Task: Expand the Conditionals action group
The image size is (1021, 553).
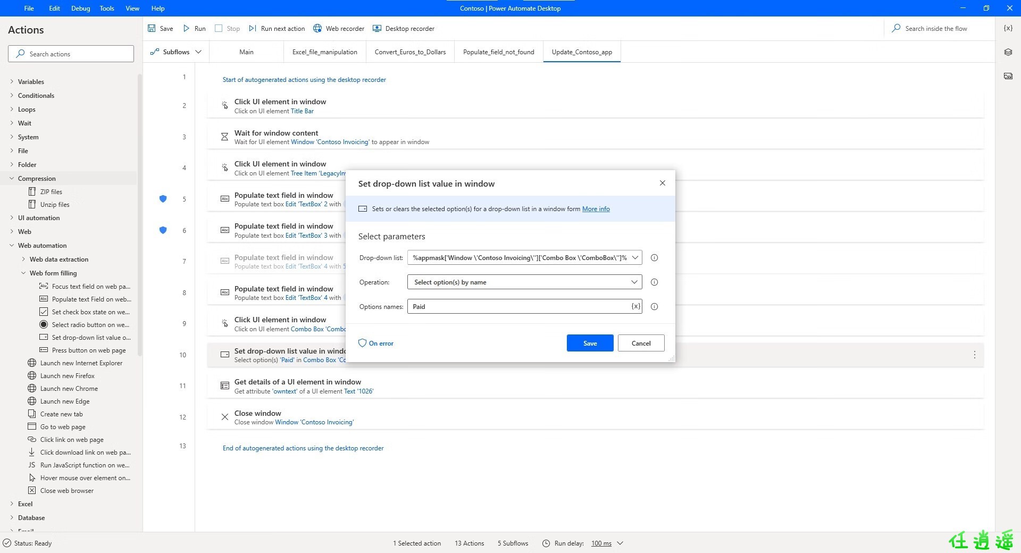Action: tap(12, 96)
